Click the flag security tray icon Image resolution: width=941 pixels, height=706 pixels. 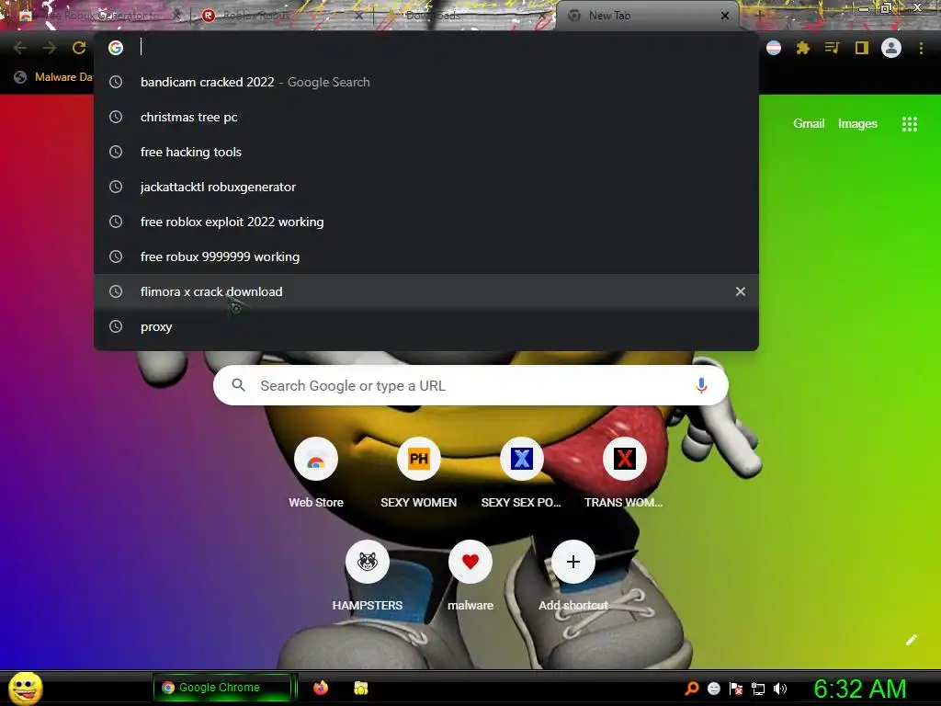(x=736, y=689)
